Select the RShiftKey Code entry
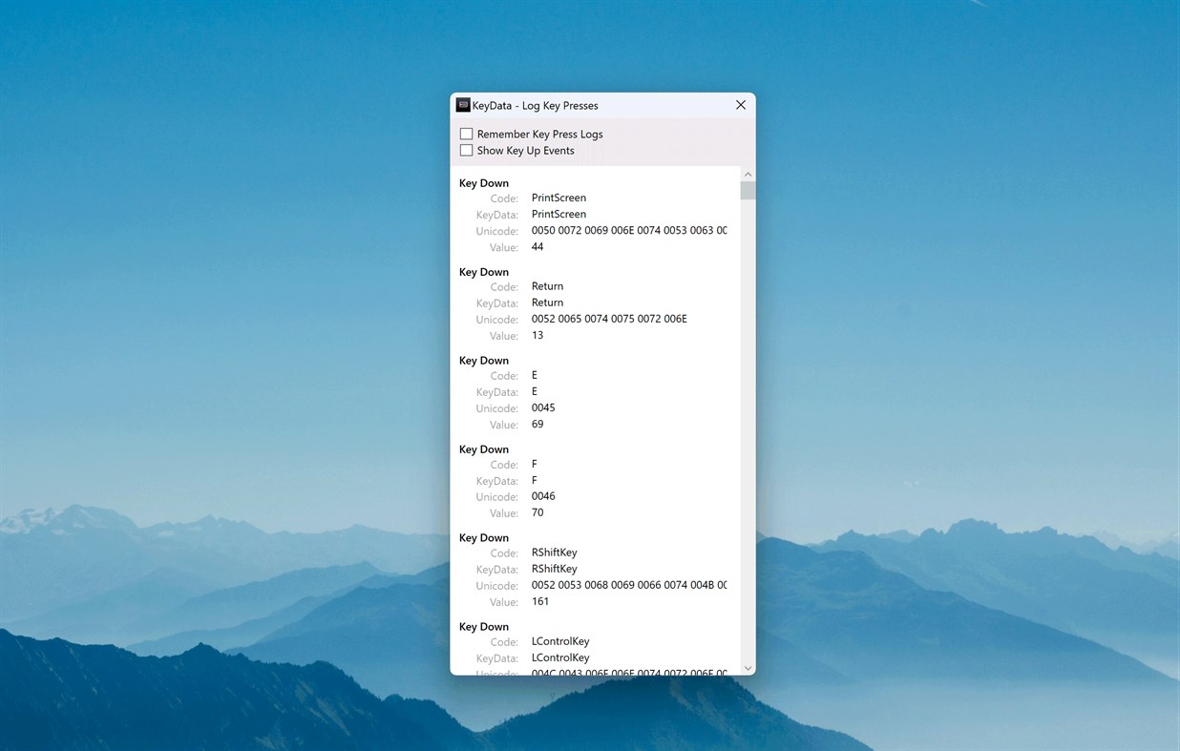1180x751 pixels. (x=554, y=552)
